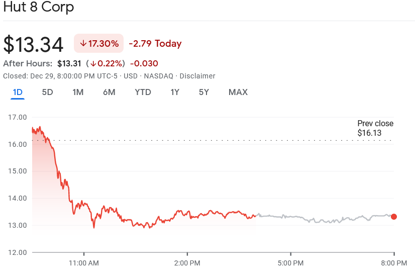
Task: Switch to the 5D time range tab
Action: tap(47, 92)
